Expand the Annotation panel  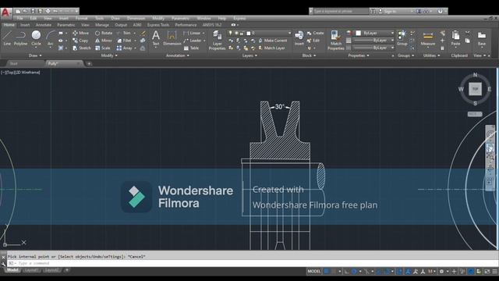point(178,55)
